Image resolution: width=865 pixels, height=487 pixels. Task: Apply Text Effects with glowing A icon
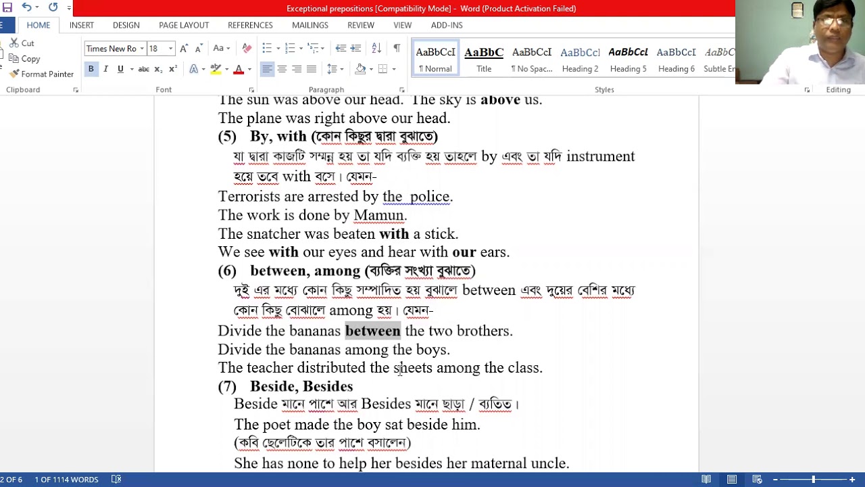(x=194, y=69)
